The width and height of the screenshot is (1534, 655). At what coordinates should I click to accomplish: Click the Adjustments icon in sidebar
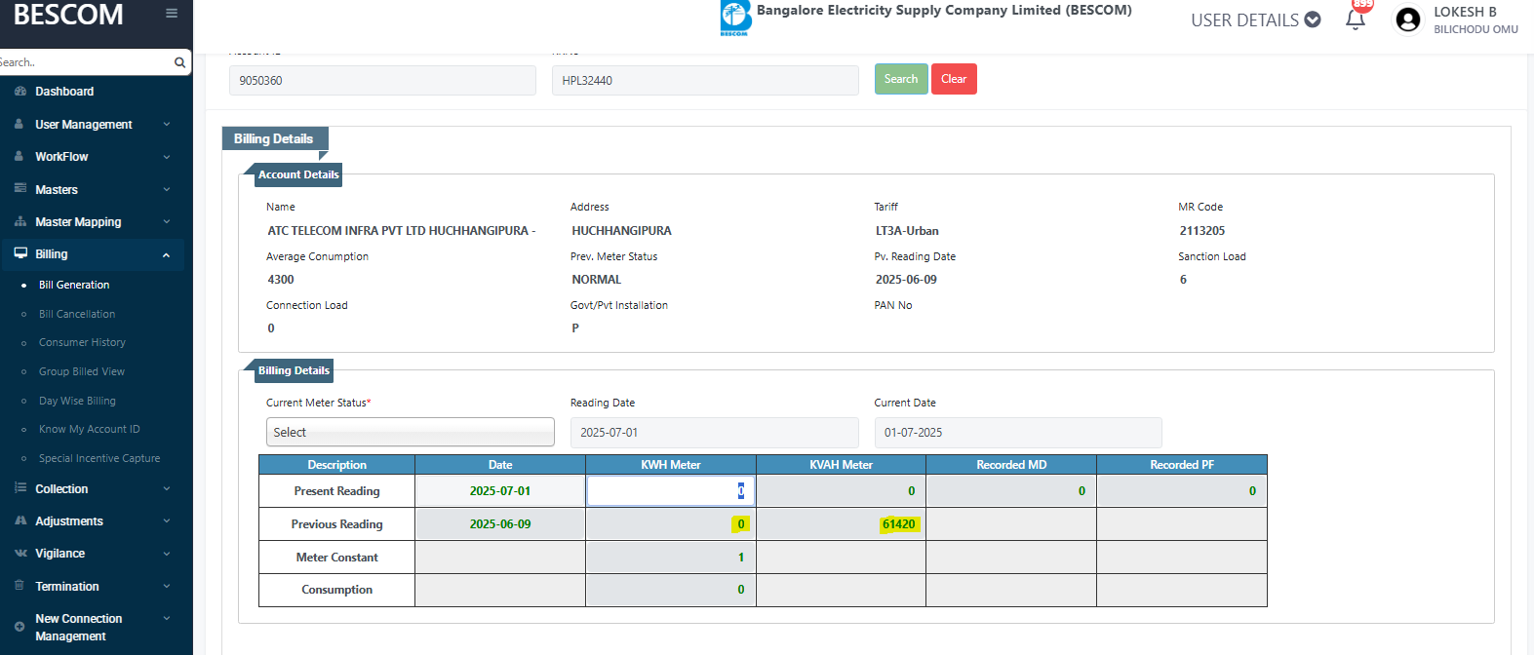pos(20,520)
